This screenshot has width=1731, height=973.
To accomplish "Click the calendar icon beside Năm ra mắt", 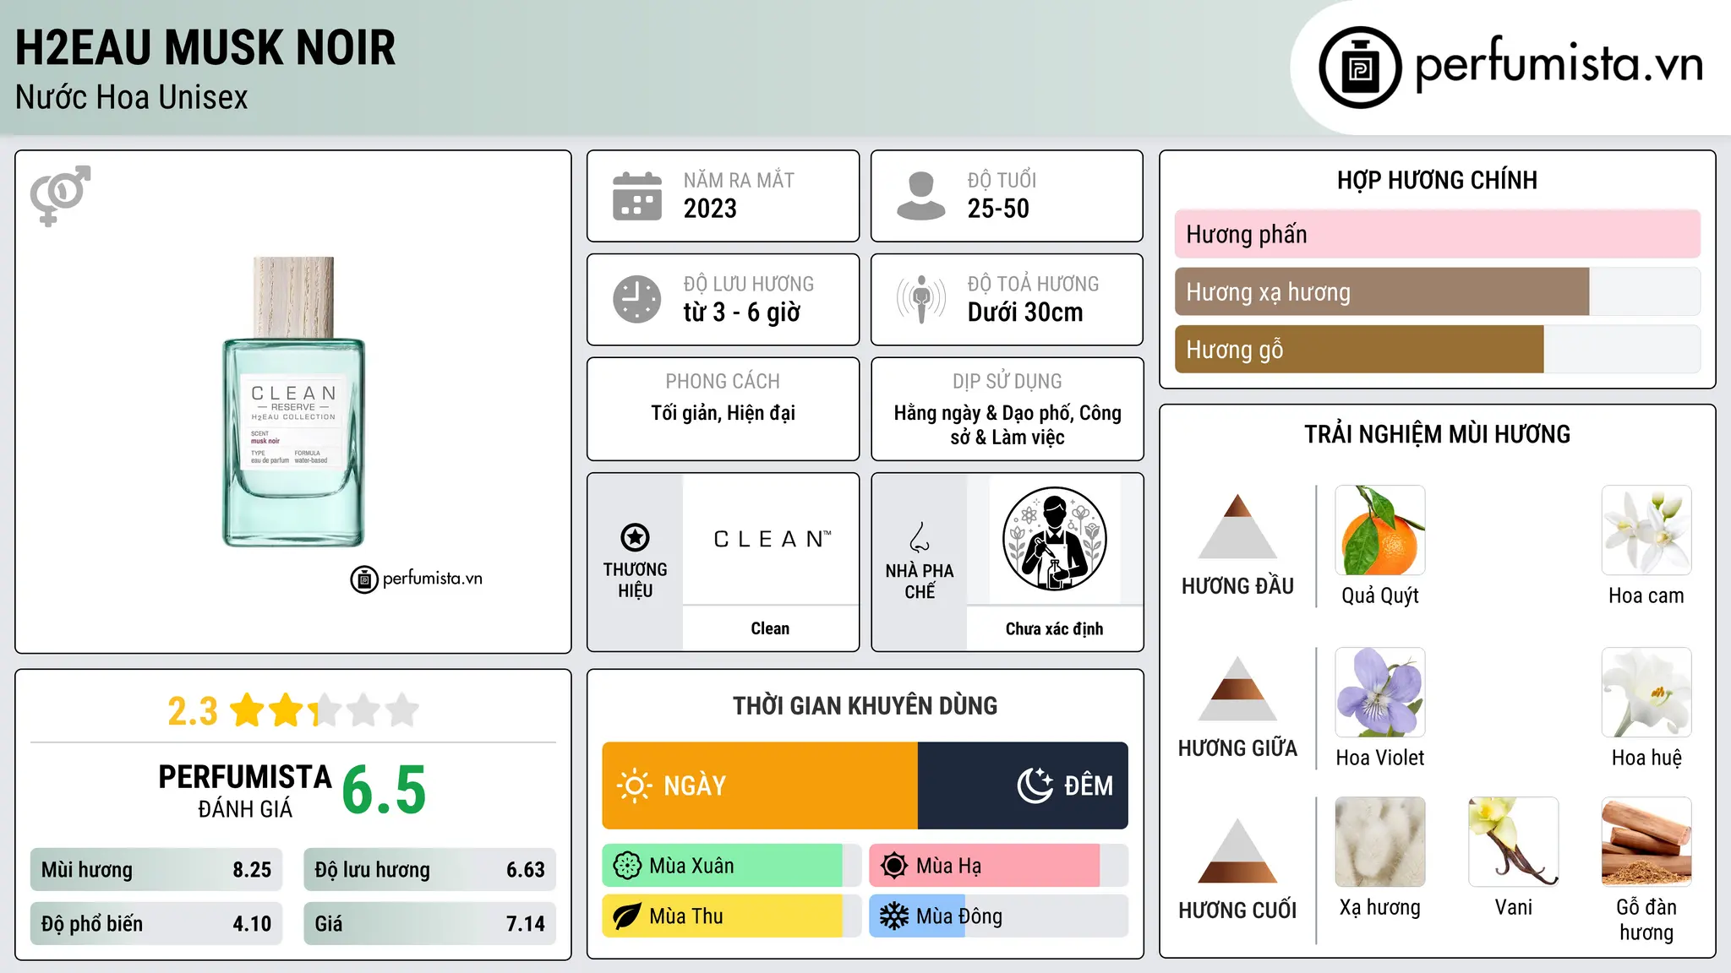I will pos(637,196).
